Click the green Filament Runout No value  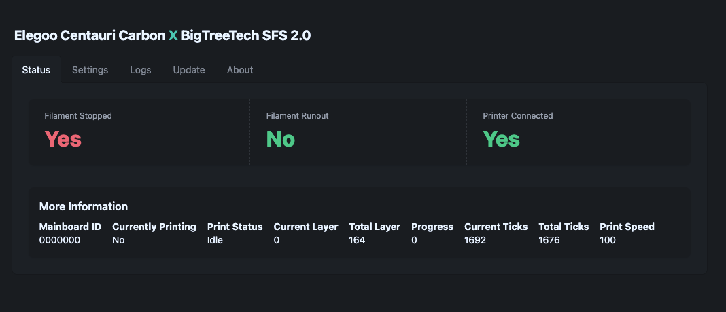[x=280, y=138]
